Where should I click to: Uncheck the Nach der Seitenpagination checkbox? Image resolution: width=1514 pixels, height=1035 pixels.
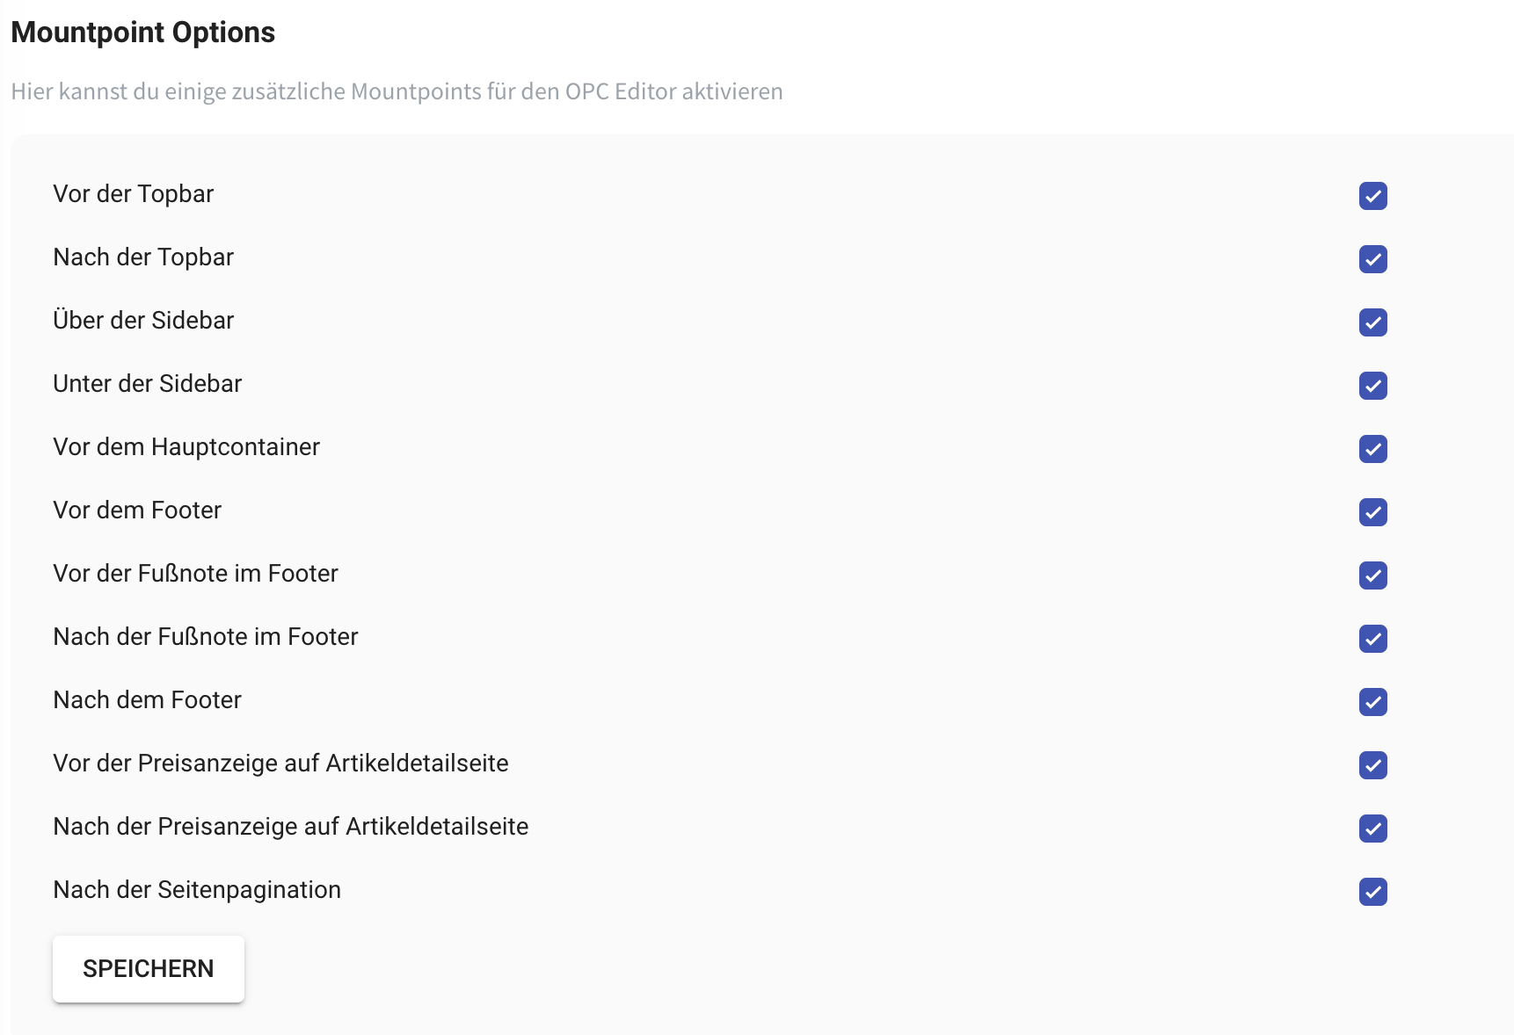[x=1372, y=892]
